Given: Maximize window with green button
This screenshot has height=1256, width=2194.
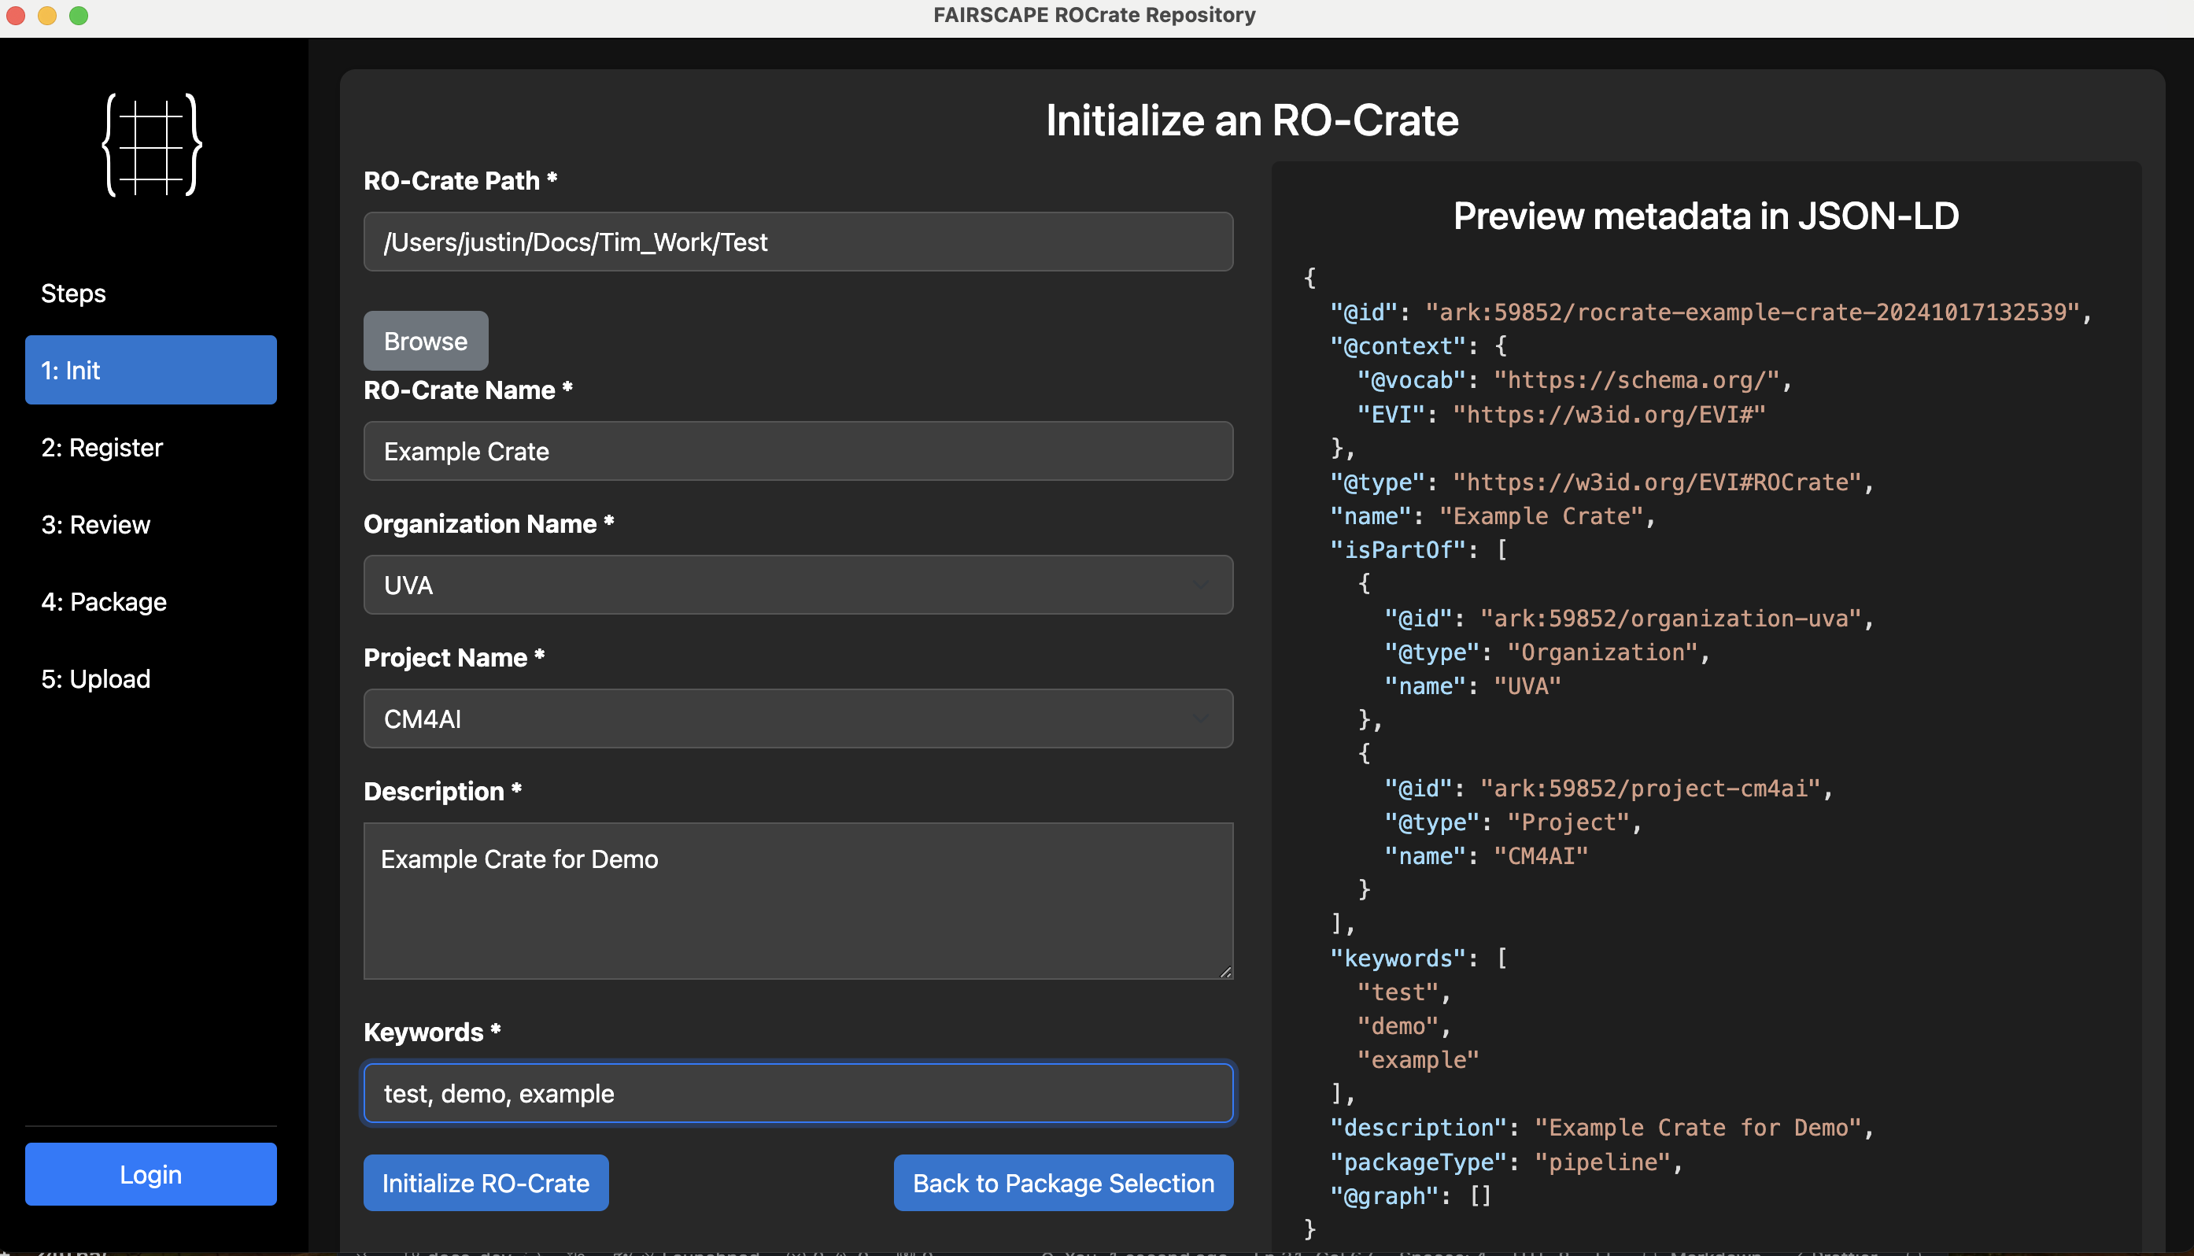Looking at the screenshot, I should coord(79,16).
